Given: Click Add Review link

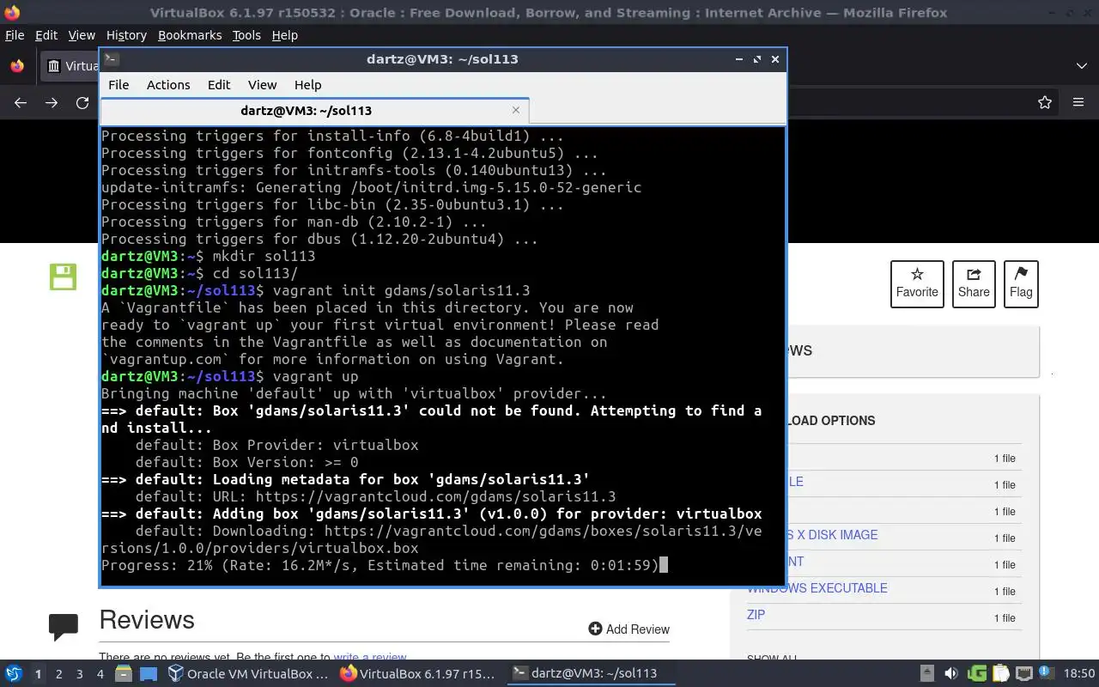Looking at the screenshot, I should click(628, 629).
